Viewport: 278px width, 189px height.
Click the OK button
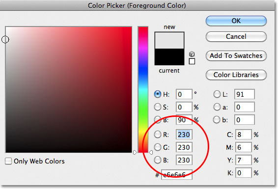(x=236, y=21)
